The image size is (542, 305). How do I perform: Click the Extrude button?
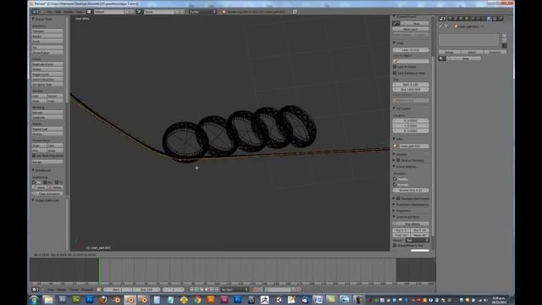47,113
